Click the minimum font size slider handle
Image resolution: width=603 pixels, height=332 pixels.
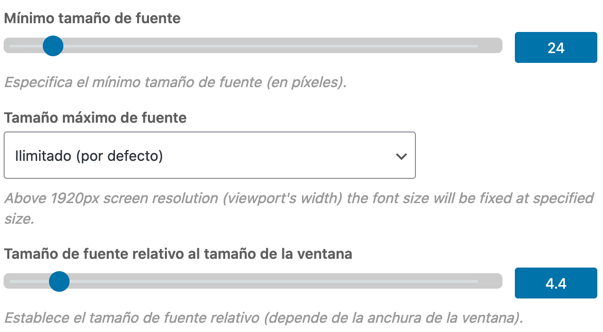53,46
